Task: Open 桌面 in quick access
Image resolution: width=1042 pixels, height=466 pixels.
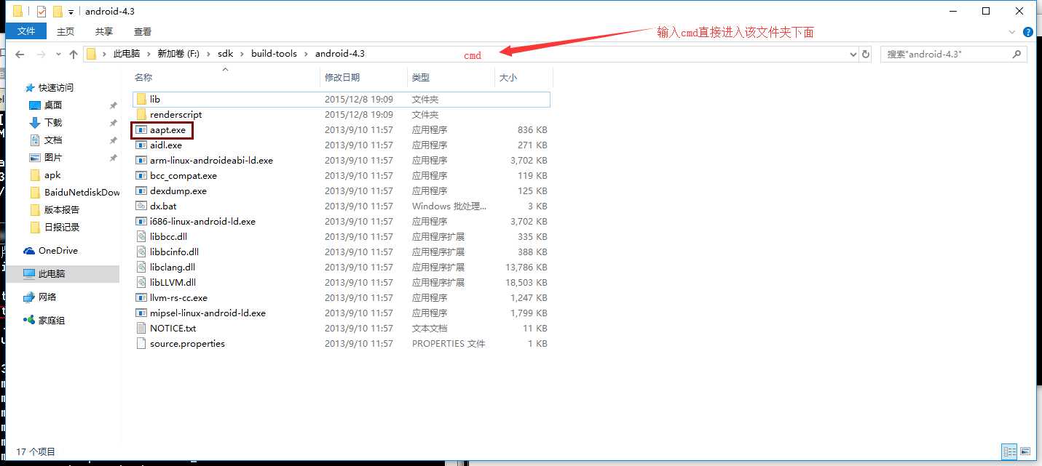Action: pyautogui.click(x=53, y=105)
